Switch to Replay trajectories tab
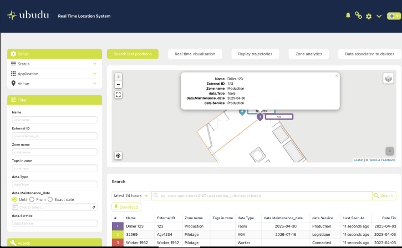Screen dimensions: 402x248 click(x=255, y=54)
